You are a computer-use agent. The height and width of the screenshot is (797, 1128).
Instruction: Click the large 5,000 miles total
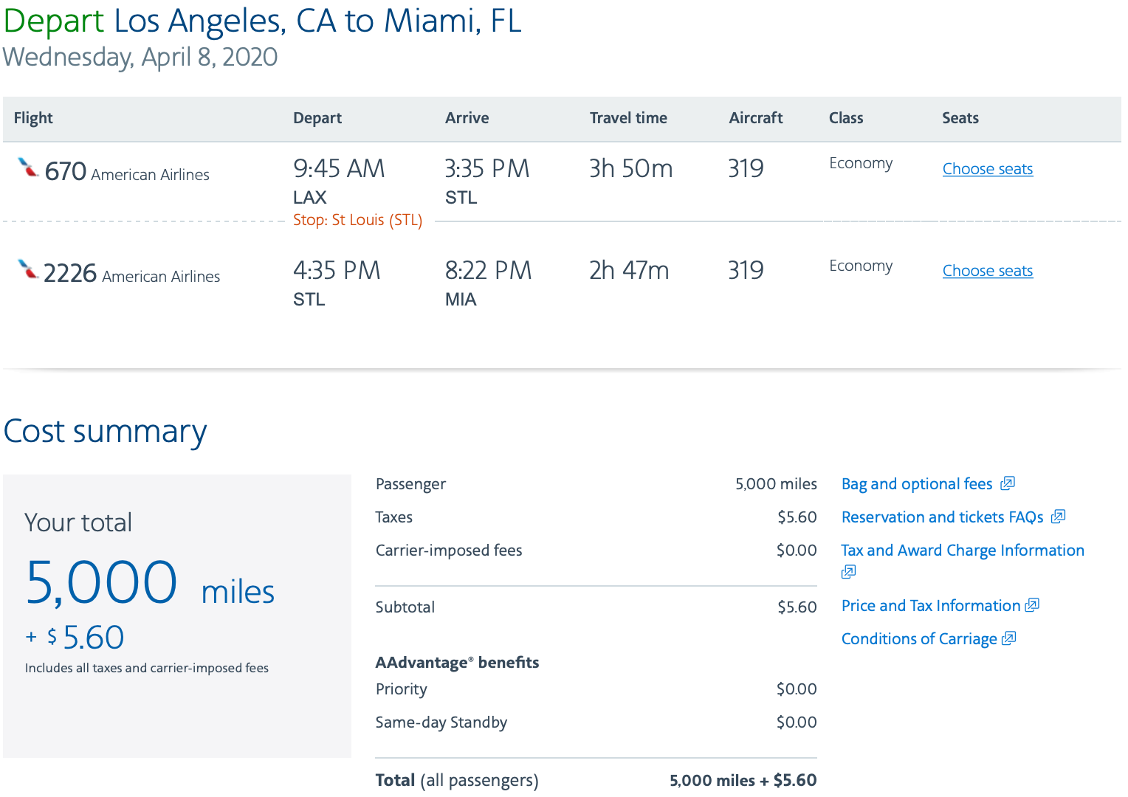[150, 584]
